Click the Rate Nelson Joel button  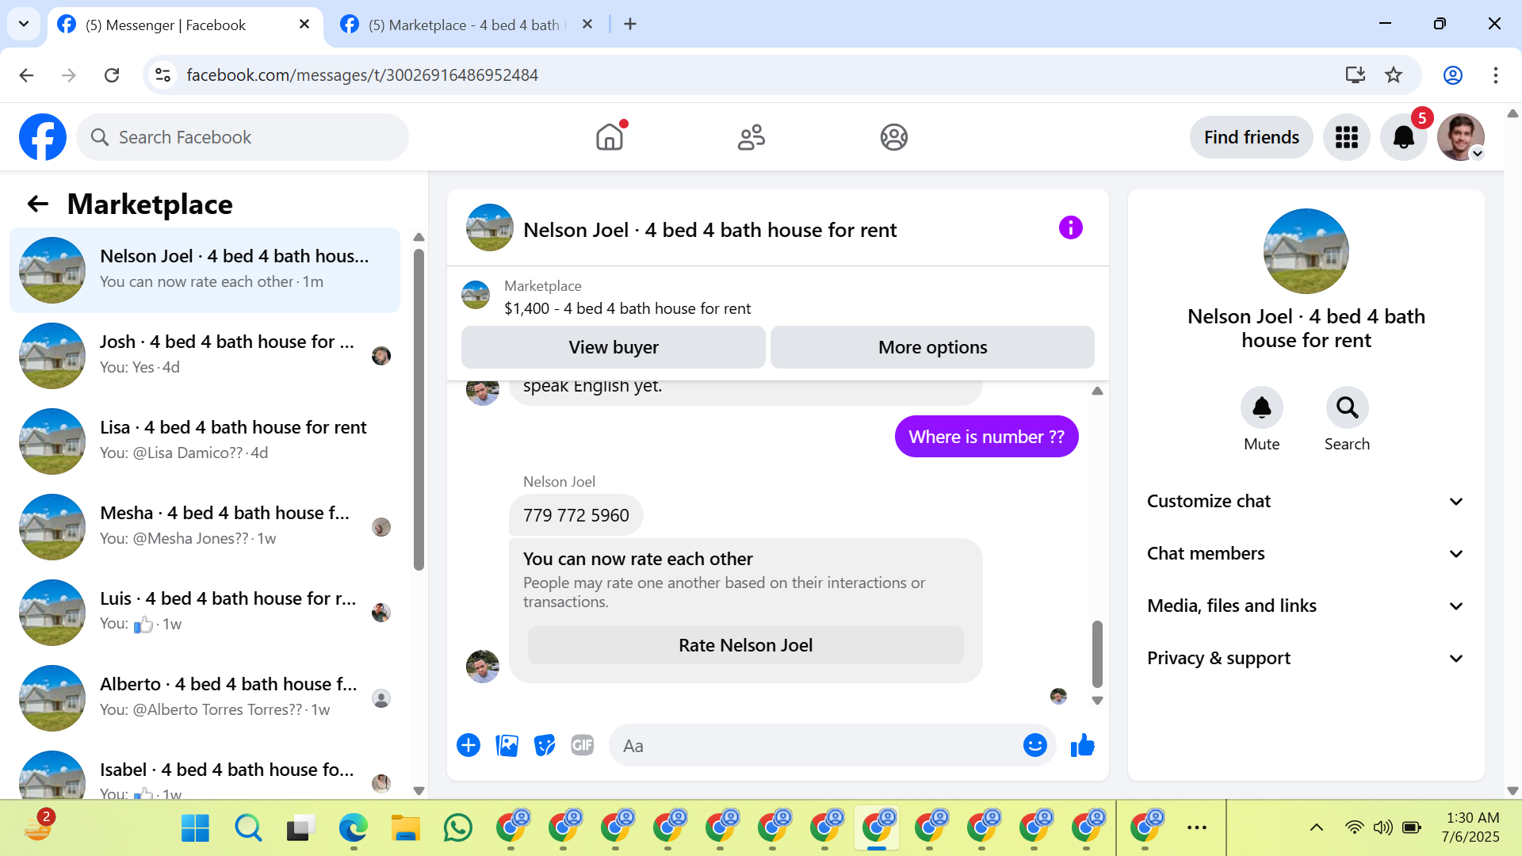(745, 645)
